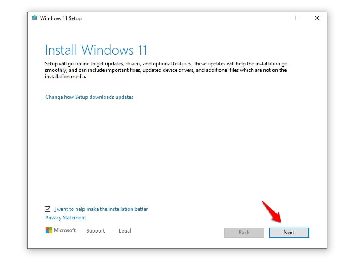Open the Support link
The height and width of the screenshot is (263, 357).
click(x=96, y=230)
